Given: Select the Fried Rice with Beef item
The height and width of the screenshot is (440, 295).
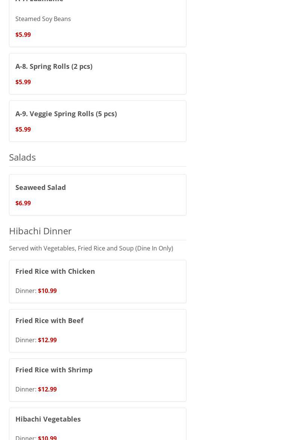Looking at the screenshot, I should click(x=49, y=320).
